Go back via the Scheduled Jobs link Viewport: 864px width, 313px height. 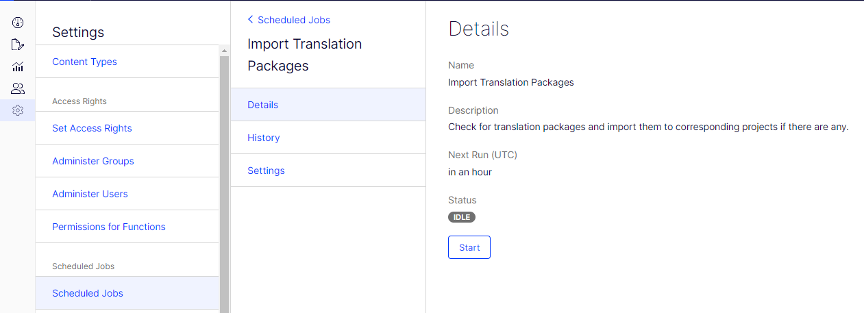pos(294,20)
